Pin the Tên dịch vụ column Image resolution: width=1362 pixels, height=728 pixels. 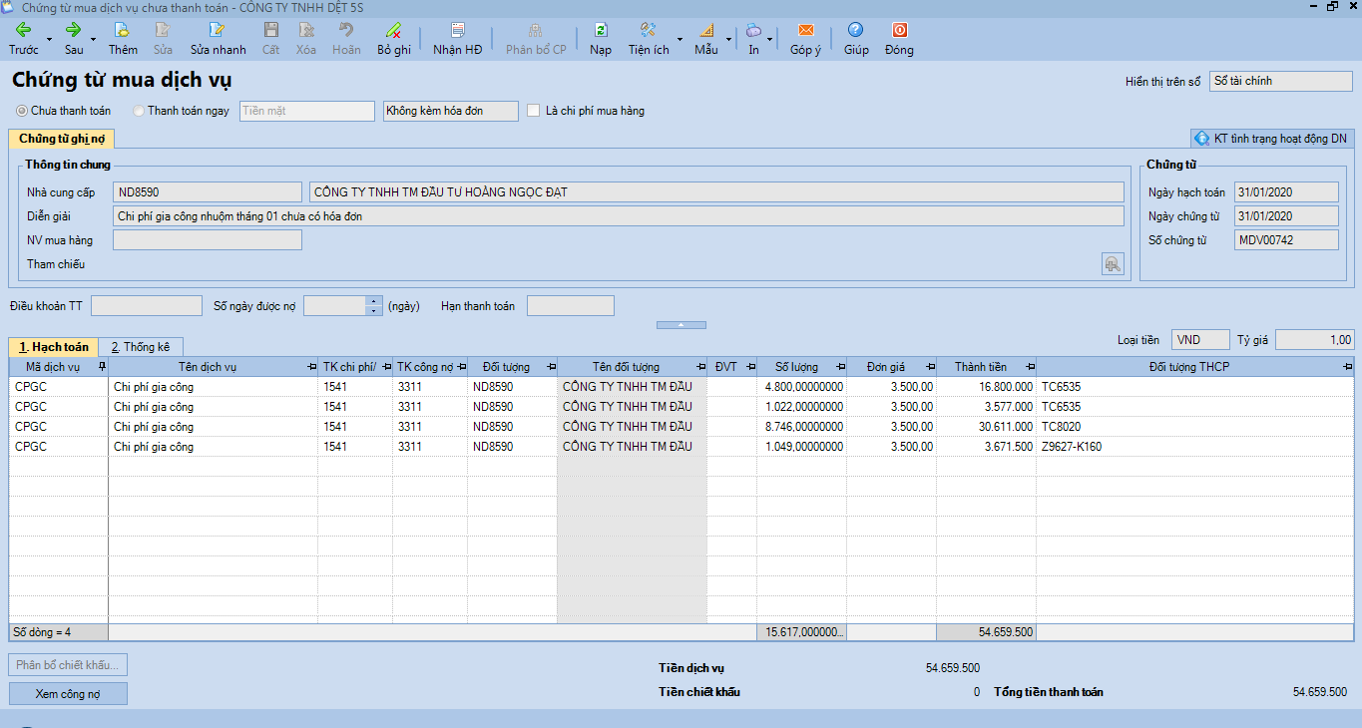click(310, 367)
